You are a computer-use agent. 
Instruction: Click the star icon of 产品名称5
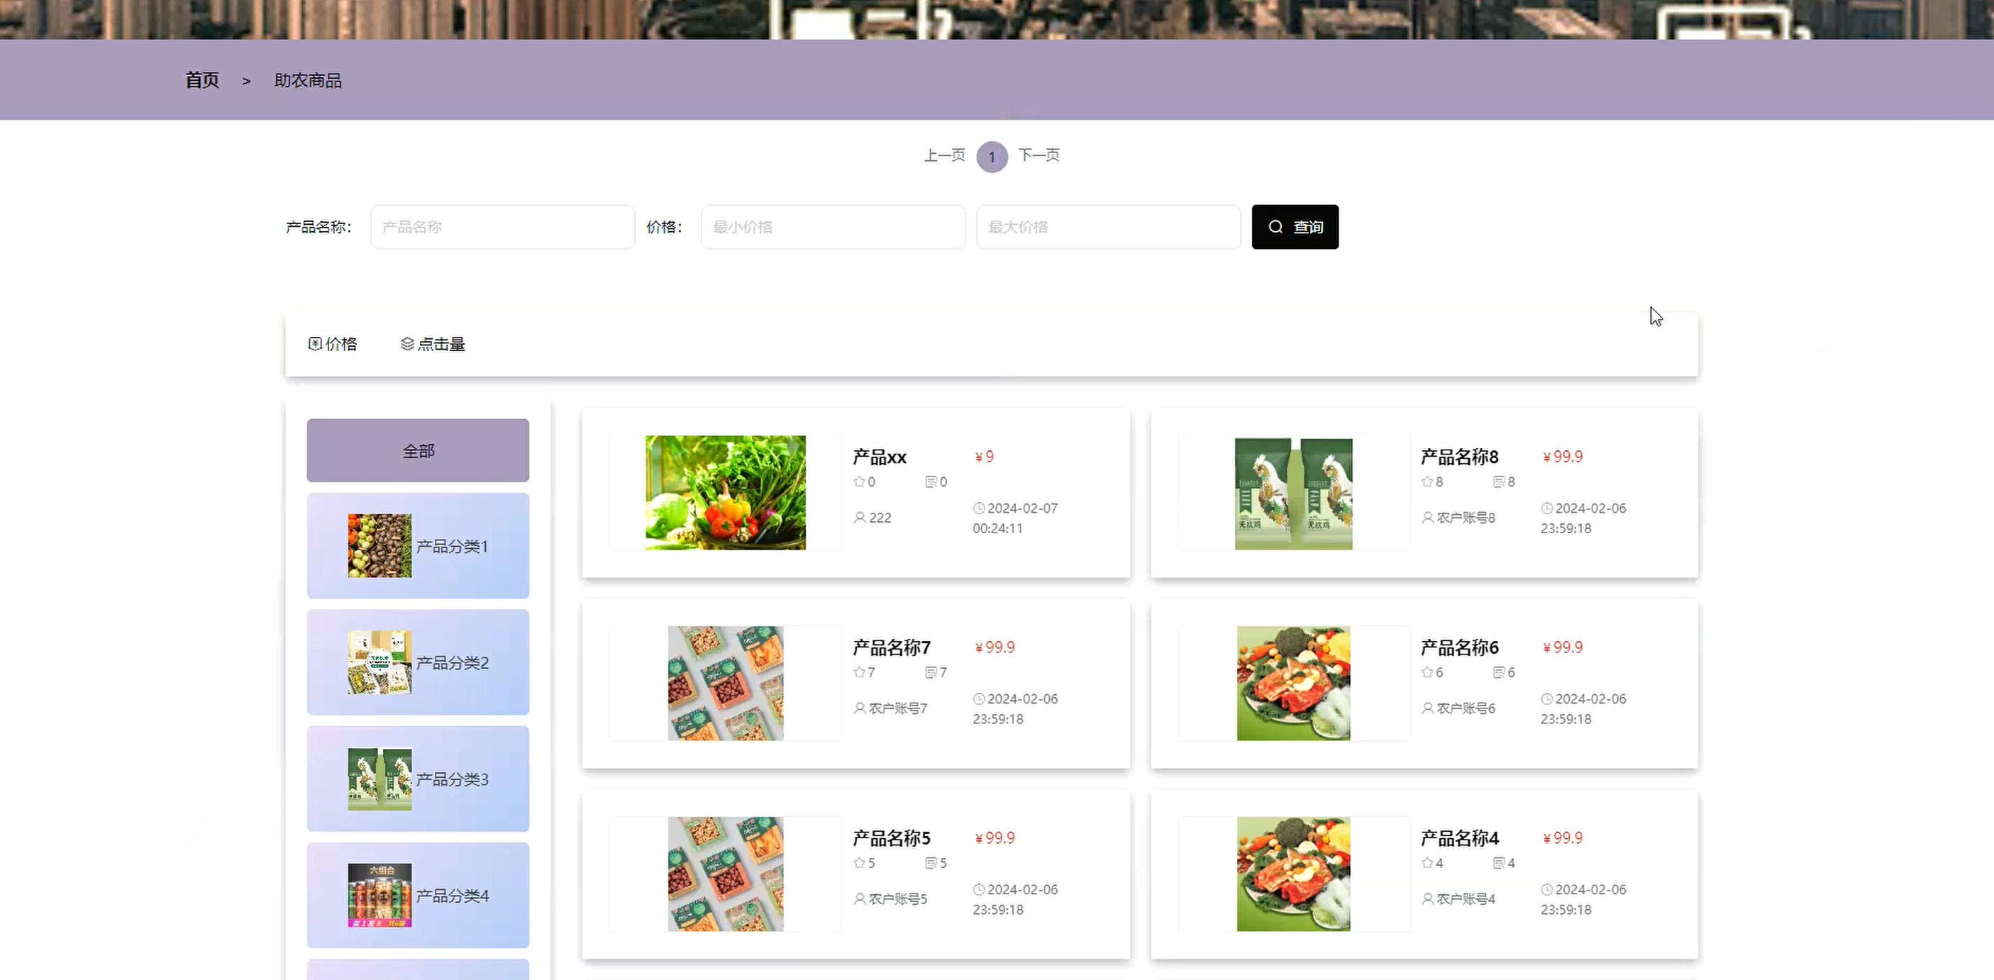pos(859,862)
